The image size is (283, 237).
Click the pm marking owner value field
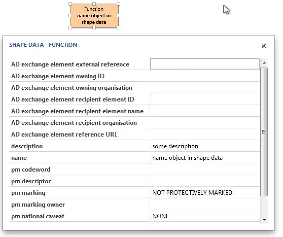[x=205, y=205]
